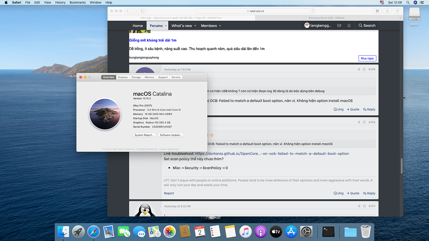This screenshot has width=429, height=241.
Task: Click Safari address bar next.voz.vn
Action: pos(255,11)
